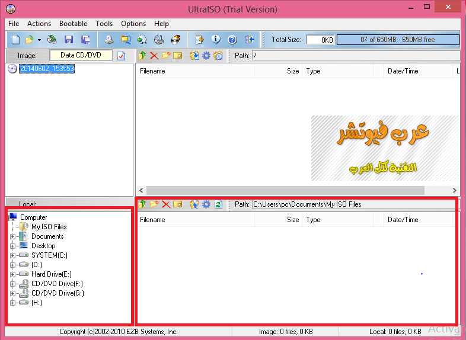Image resolution: width=466 pixels, height=340 pixels.
Task: Select Computer in the local tree
Action: pyautogui.click(x=34, y=217)
